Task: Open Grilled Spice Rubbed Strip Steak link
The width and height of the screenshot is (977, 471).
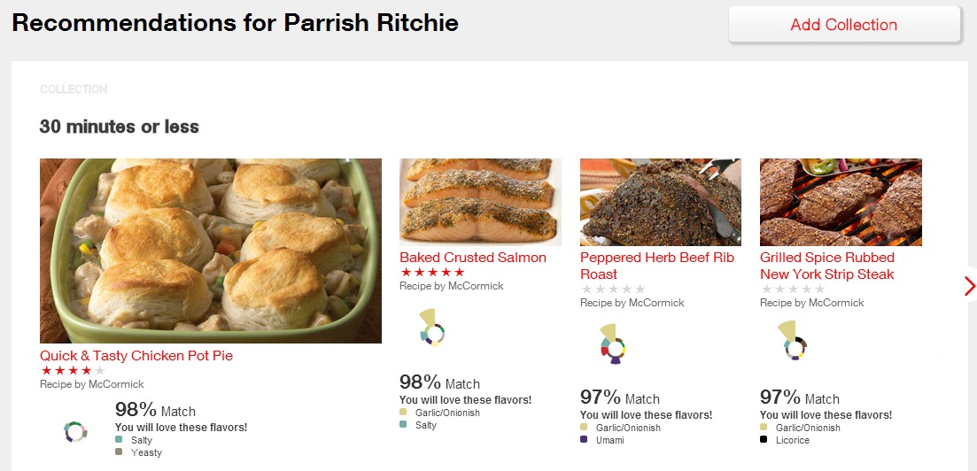Action: coord(827,266)
